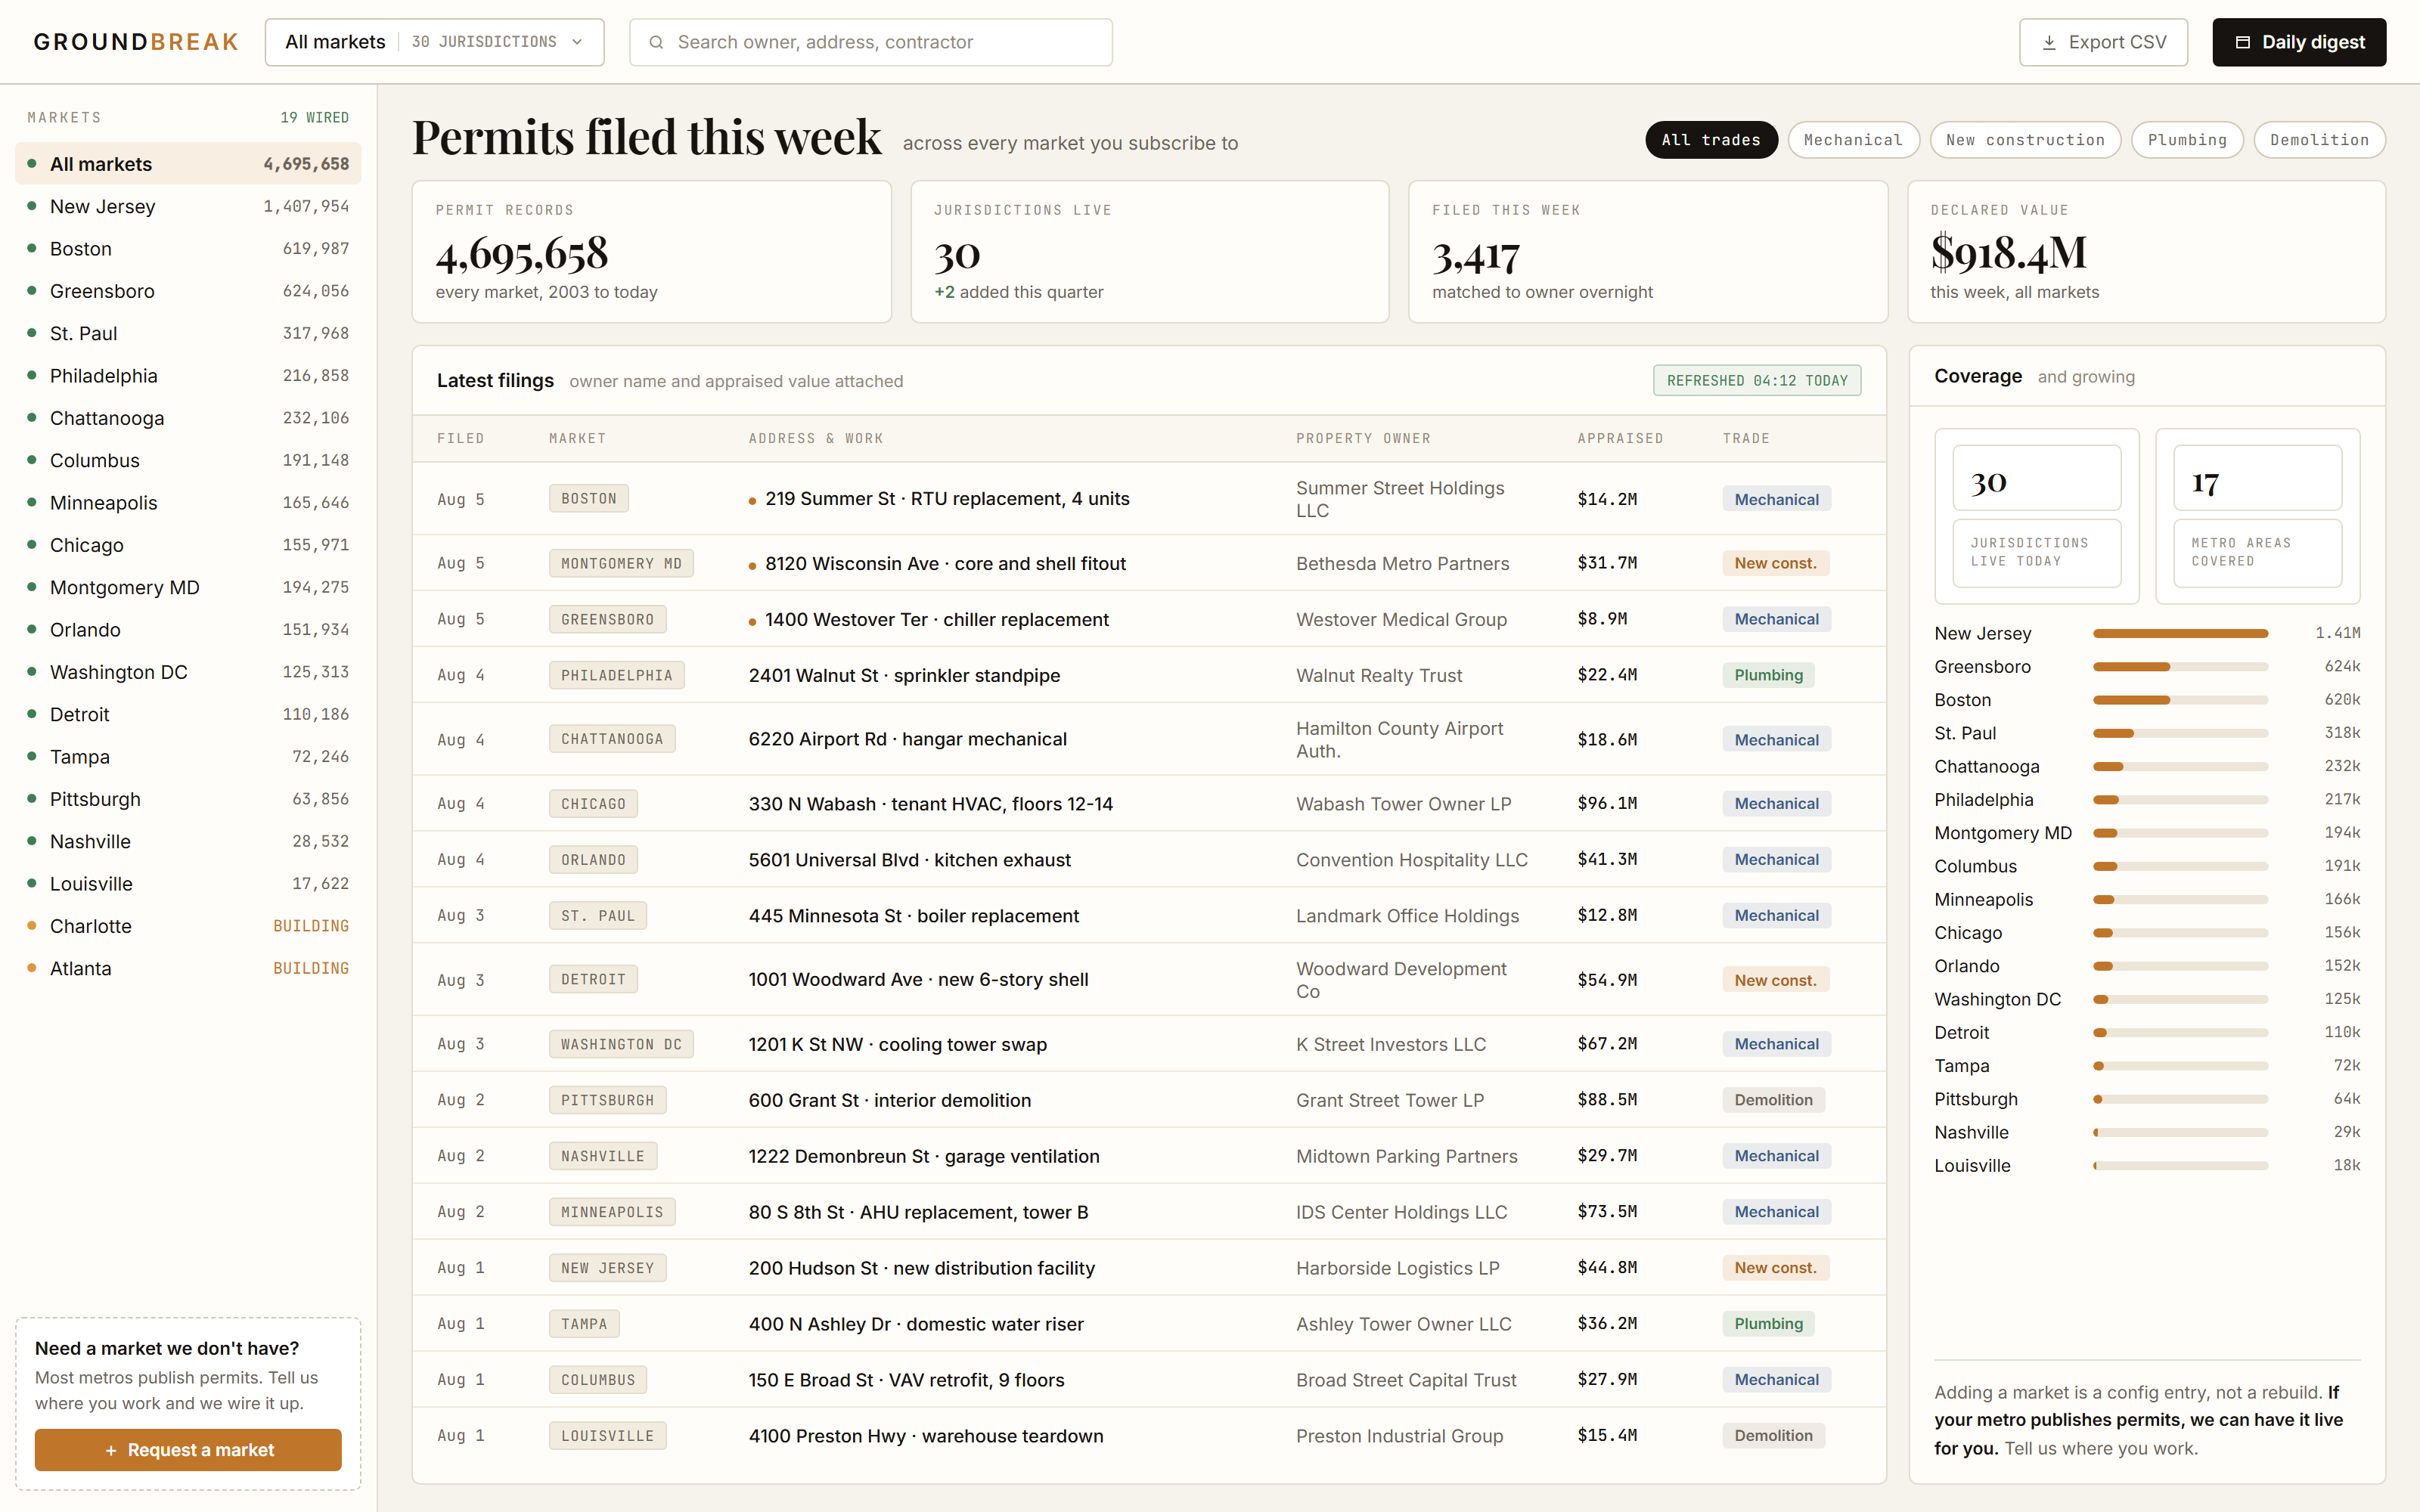Screen dimensions: 2420x1512
Task: Click the Request a market button
Action: 188,1450
